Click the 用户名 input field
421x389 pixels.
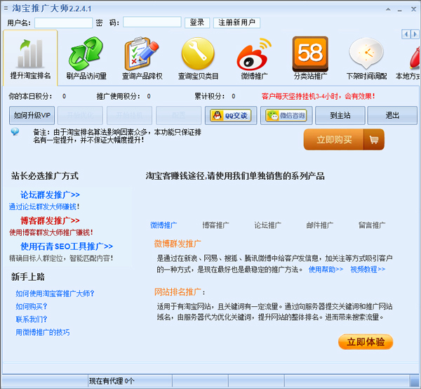[x=63, y=22]
